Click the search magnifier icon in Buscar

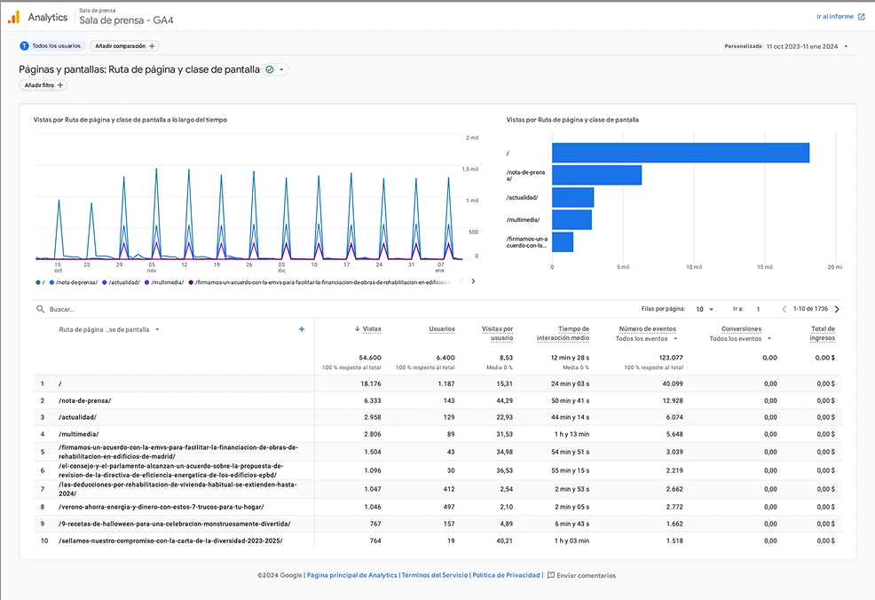[x=40, y=309]
